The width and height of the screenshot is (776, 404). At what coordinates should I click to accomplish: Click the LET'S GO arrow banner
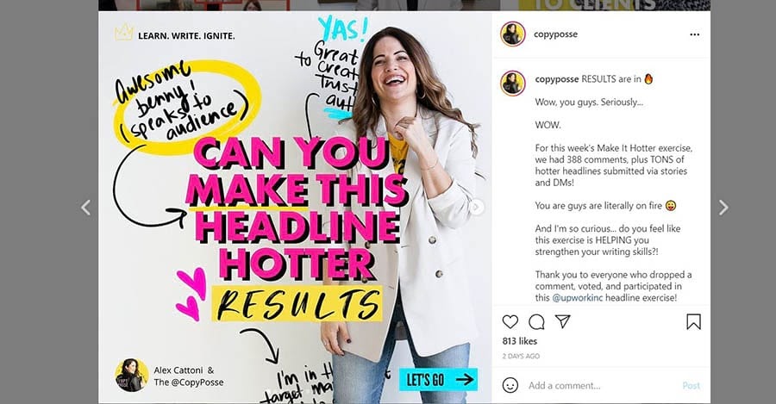click(x=439, y=380)
